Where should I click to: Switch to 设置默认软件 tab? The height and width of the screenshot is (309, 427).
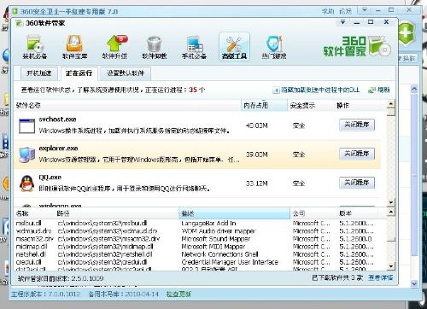[126, 73]
